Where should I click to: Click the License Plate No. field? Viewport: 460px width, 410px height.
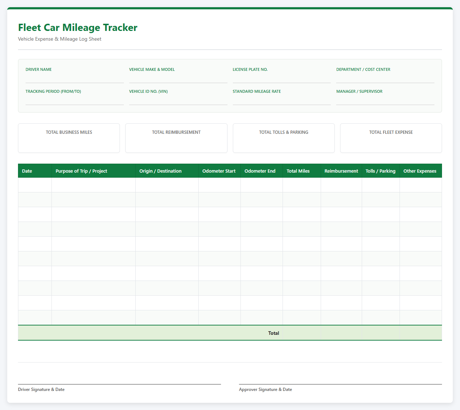(281, 78)
